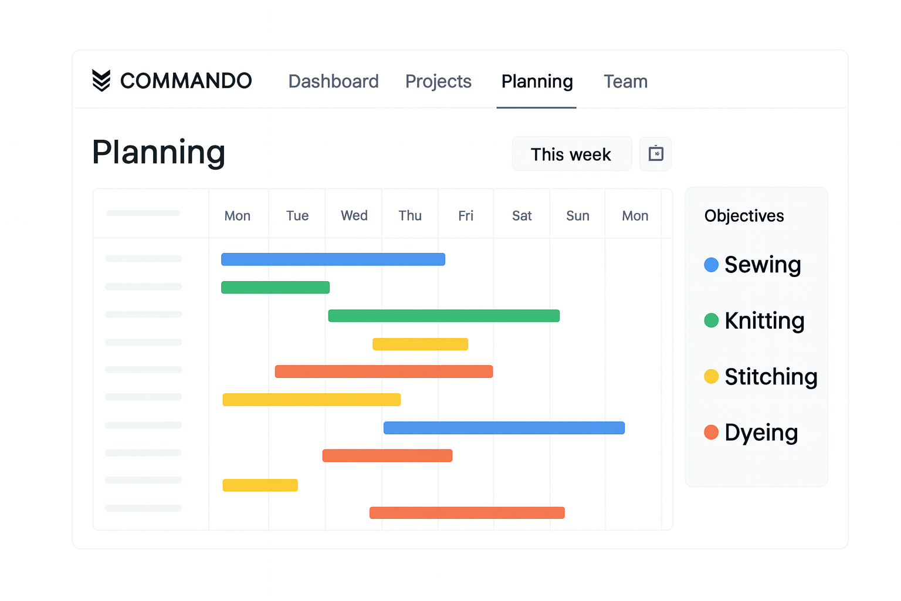901x601 pixels.
Task: Go to the Team tab
Action: coord(625,81)
